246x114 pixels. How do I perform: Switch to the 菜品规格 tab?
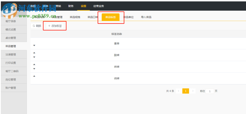click(75, 17)
